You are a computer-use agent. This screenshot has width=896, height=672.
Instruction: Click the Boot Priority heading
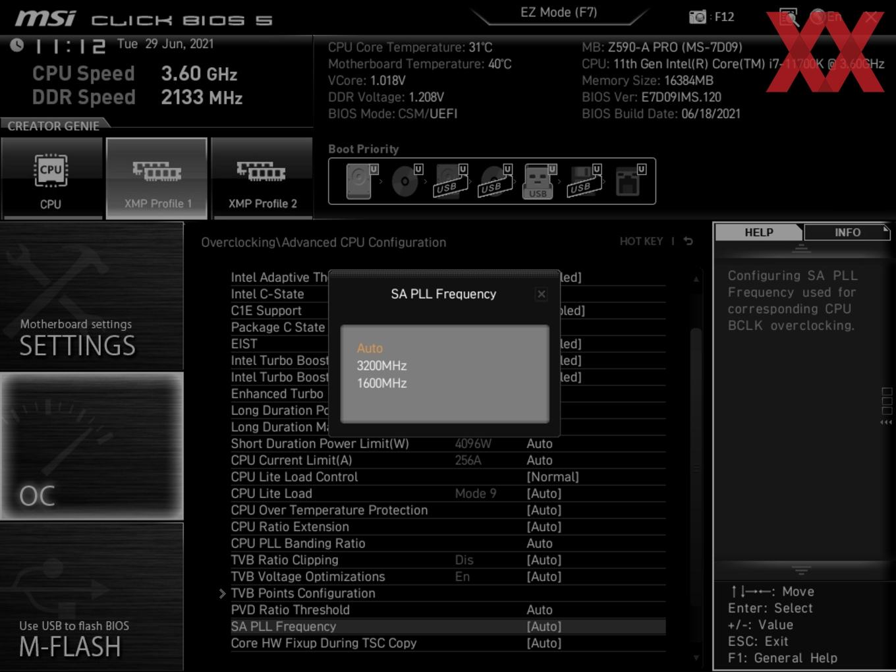[x=364, y=149]
